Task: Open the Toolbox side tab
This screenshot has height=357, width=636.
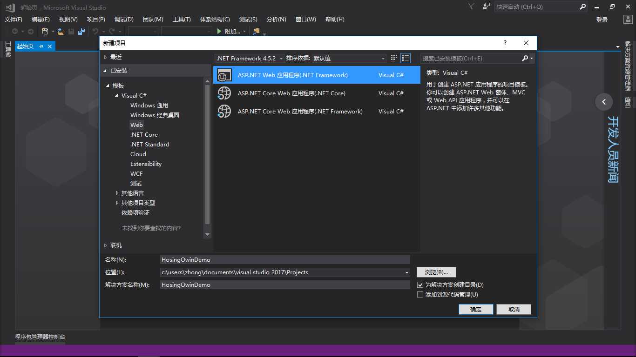Action: click(8, 50)
